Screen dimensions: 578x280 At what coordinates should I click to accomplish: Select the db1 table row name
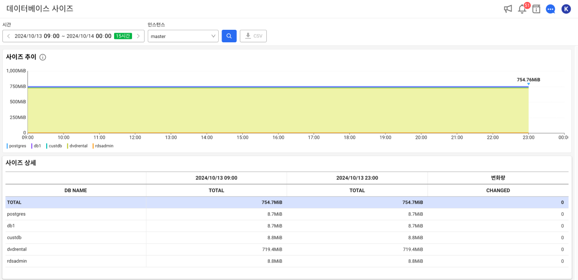click(x=11, y=226)
